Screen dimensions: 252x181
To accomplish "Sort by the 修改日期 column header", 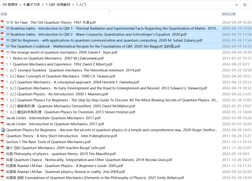I will point(229,14).
